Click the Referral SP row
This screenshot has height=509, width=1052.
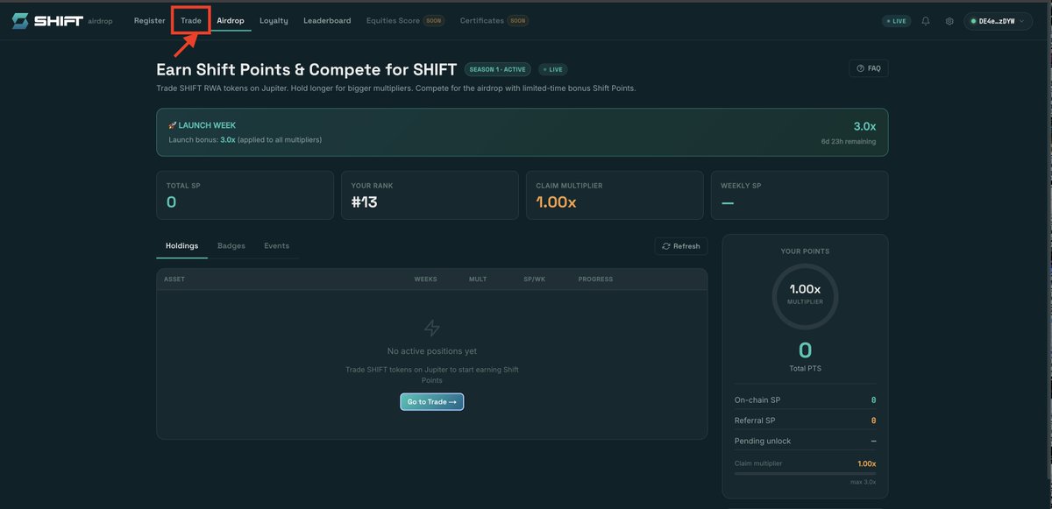[805, 421]
